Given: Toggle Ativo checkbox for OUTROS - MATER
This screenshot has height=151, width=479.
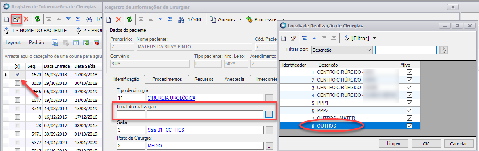Looking at the screenshot, I should coord(410,118).
